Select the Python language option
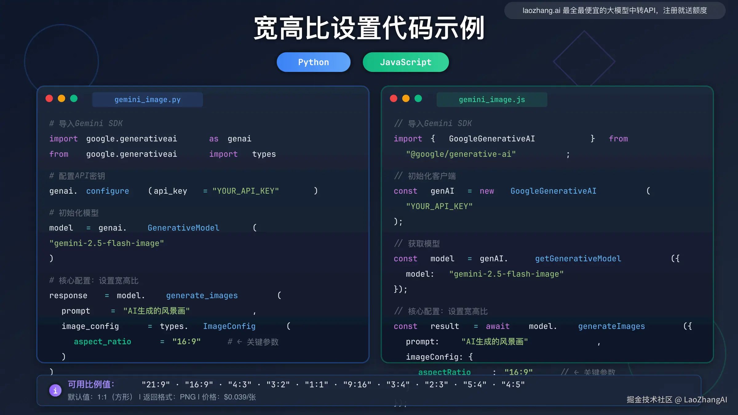738x415 pixels. (313, 62)
